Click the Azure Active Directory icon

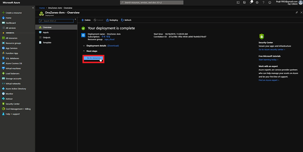pos(3,89)
